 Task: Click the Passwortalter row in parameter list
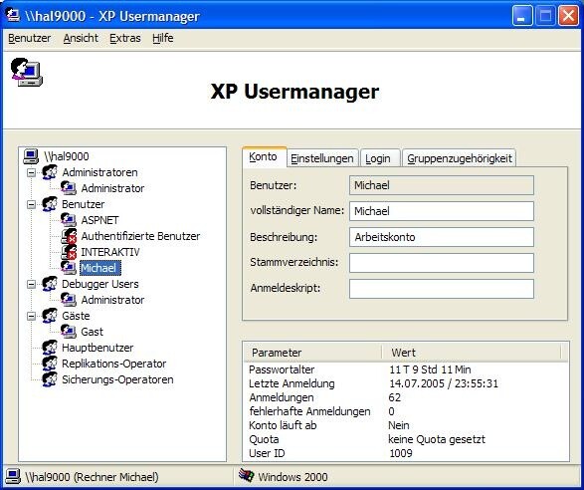[406, 369]
